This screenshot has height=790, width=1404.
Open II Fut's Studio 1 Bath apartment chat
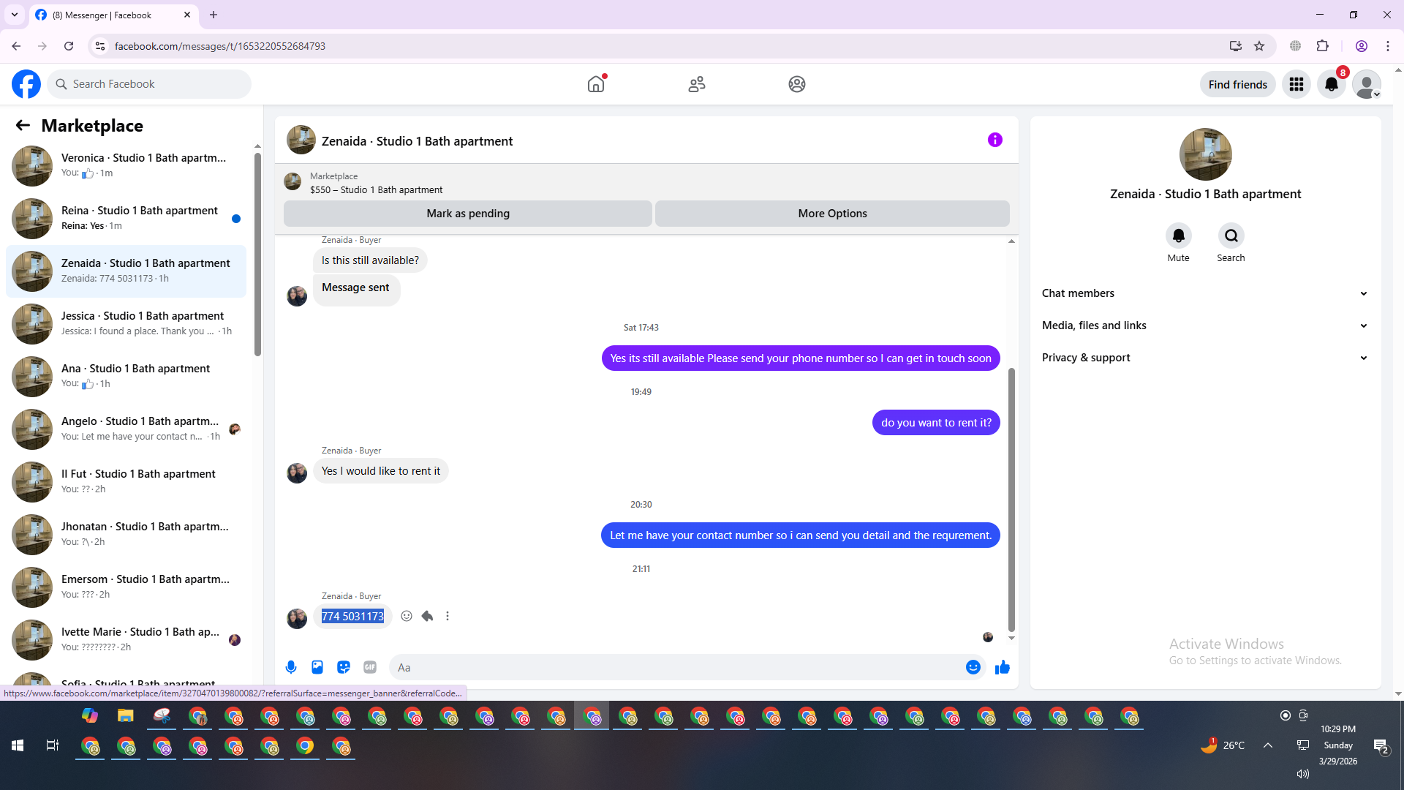pos(126,481)
